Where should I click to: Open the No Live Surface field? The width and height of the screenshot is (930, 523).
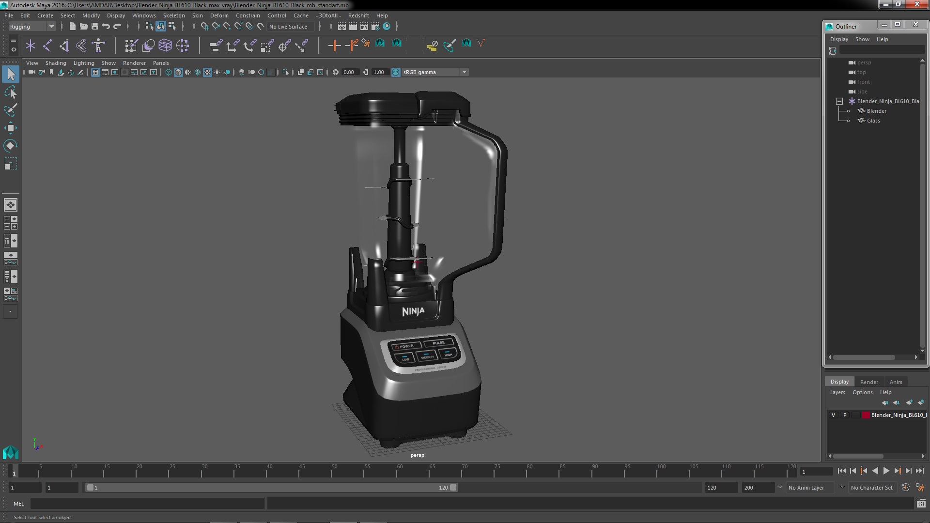(x=291, y=27)
